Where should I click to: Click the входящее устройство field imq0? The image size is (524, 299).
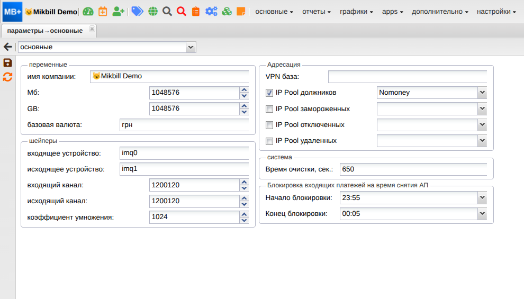(184, 153)
